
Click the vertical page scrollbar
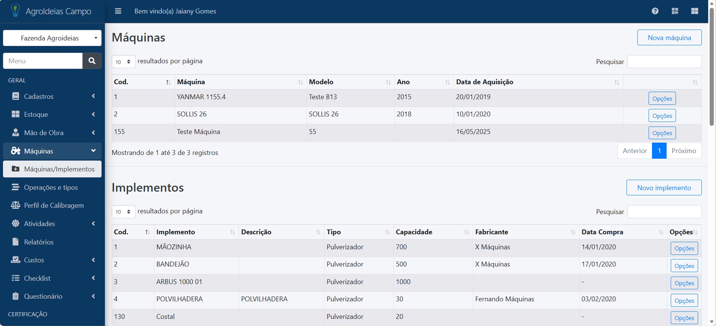[712, 67]
